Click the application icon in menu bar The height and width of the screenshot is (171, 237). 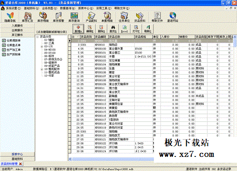pos(3,8)
